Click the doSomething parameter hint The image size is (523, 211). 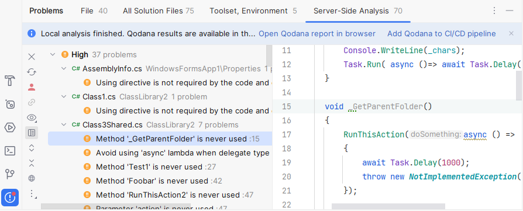pos(436,134)
